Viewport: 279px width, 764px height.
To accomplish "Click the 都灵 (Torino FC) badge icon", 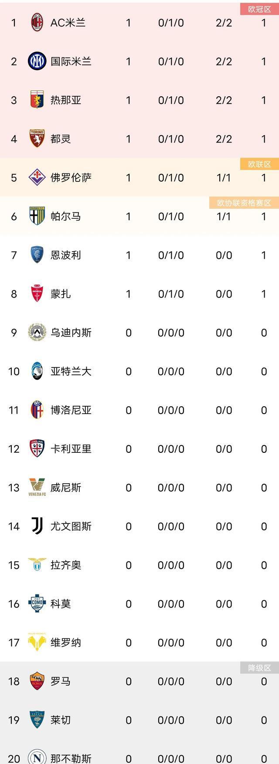I will click(x=37, y=139).
